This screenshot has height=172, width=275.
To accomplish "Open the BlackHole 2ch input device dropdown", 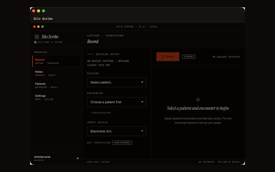I will coord(117,131).
